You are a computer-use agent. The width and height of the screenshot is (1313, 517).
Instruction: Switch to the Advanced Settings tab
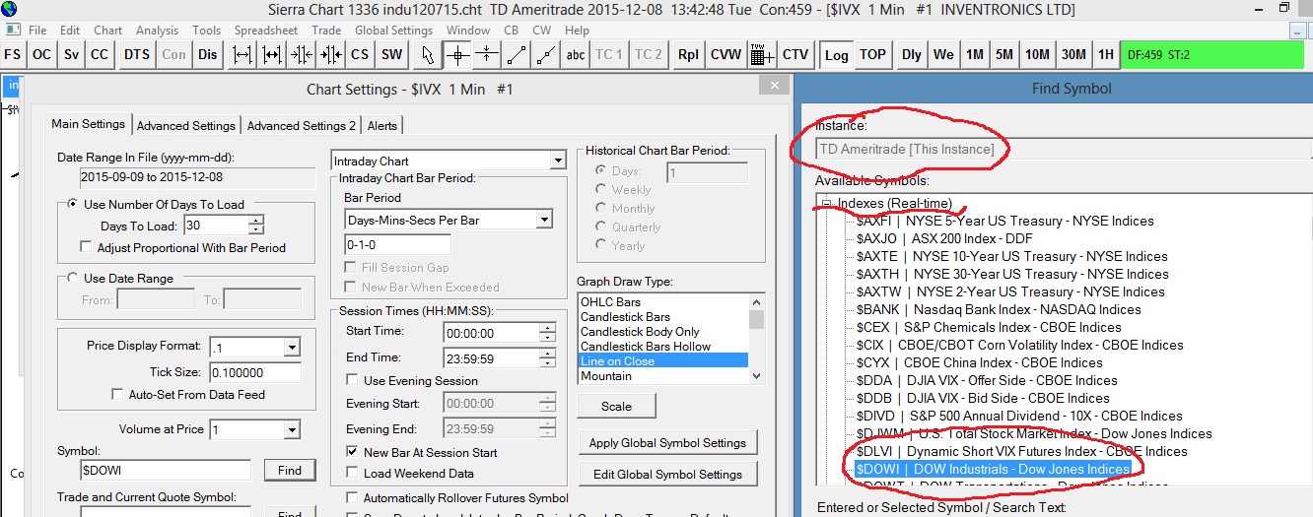pos(186,125)
